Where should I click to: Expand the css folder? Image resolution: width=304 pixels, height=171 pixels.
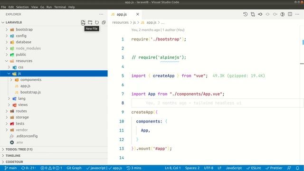[x=54, y=67]
